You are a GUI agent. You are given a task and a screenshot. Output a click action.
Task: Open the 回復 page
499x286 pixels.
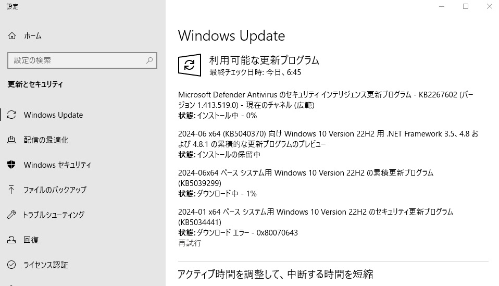pyautogui.click(x=31, y=240)
